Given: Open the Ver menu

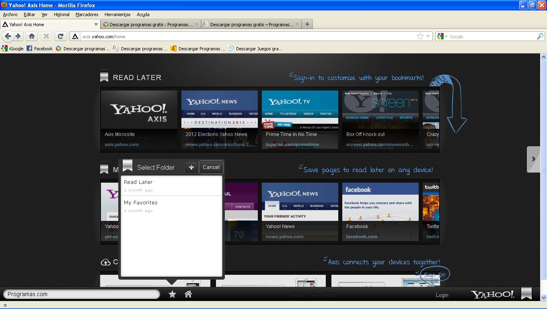Looking at the screenshot, I should [45, 14].
